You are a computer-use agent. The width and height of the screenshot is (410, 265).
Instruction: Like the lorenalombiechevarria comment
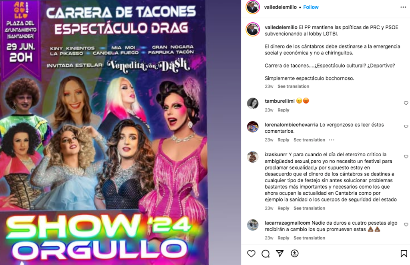point(406,126)
